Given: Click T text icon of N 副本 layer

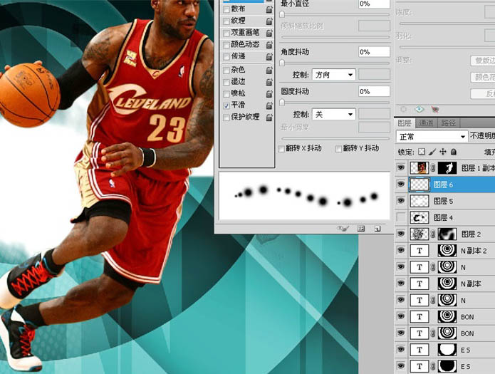Looking at the screenshot, I should [420, 284].
